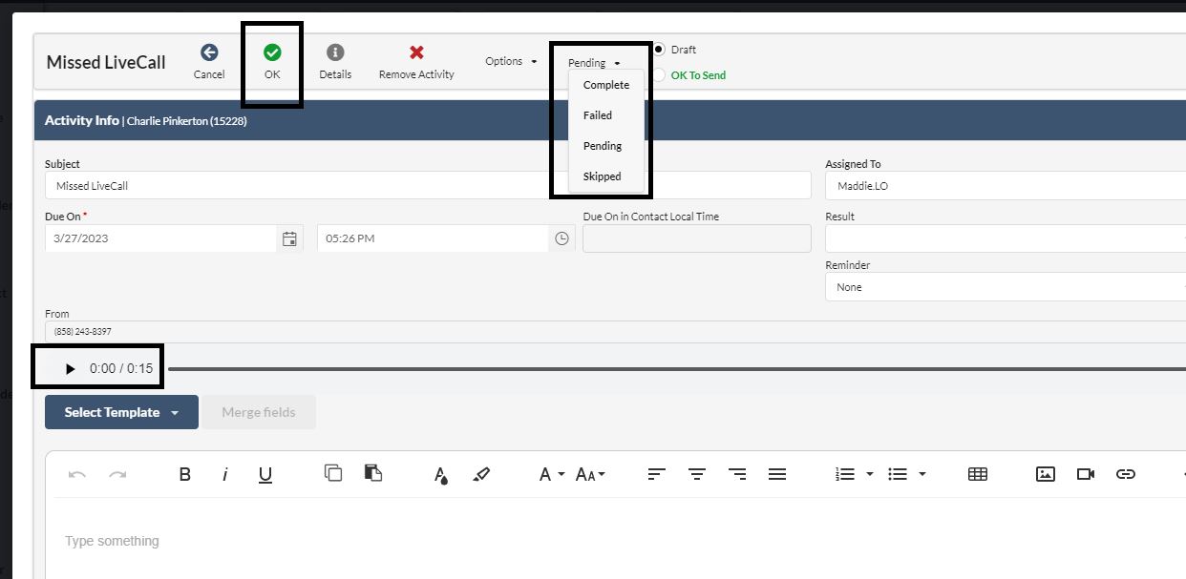The image size is (1186, 579).
Task: Expand the Options menu
Action: [x=510, y=61]
